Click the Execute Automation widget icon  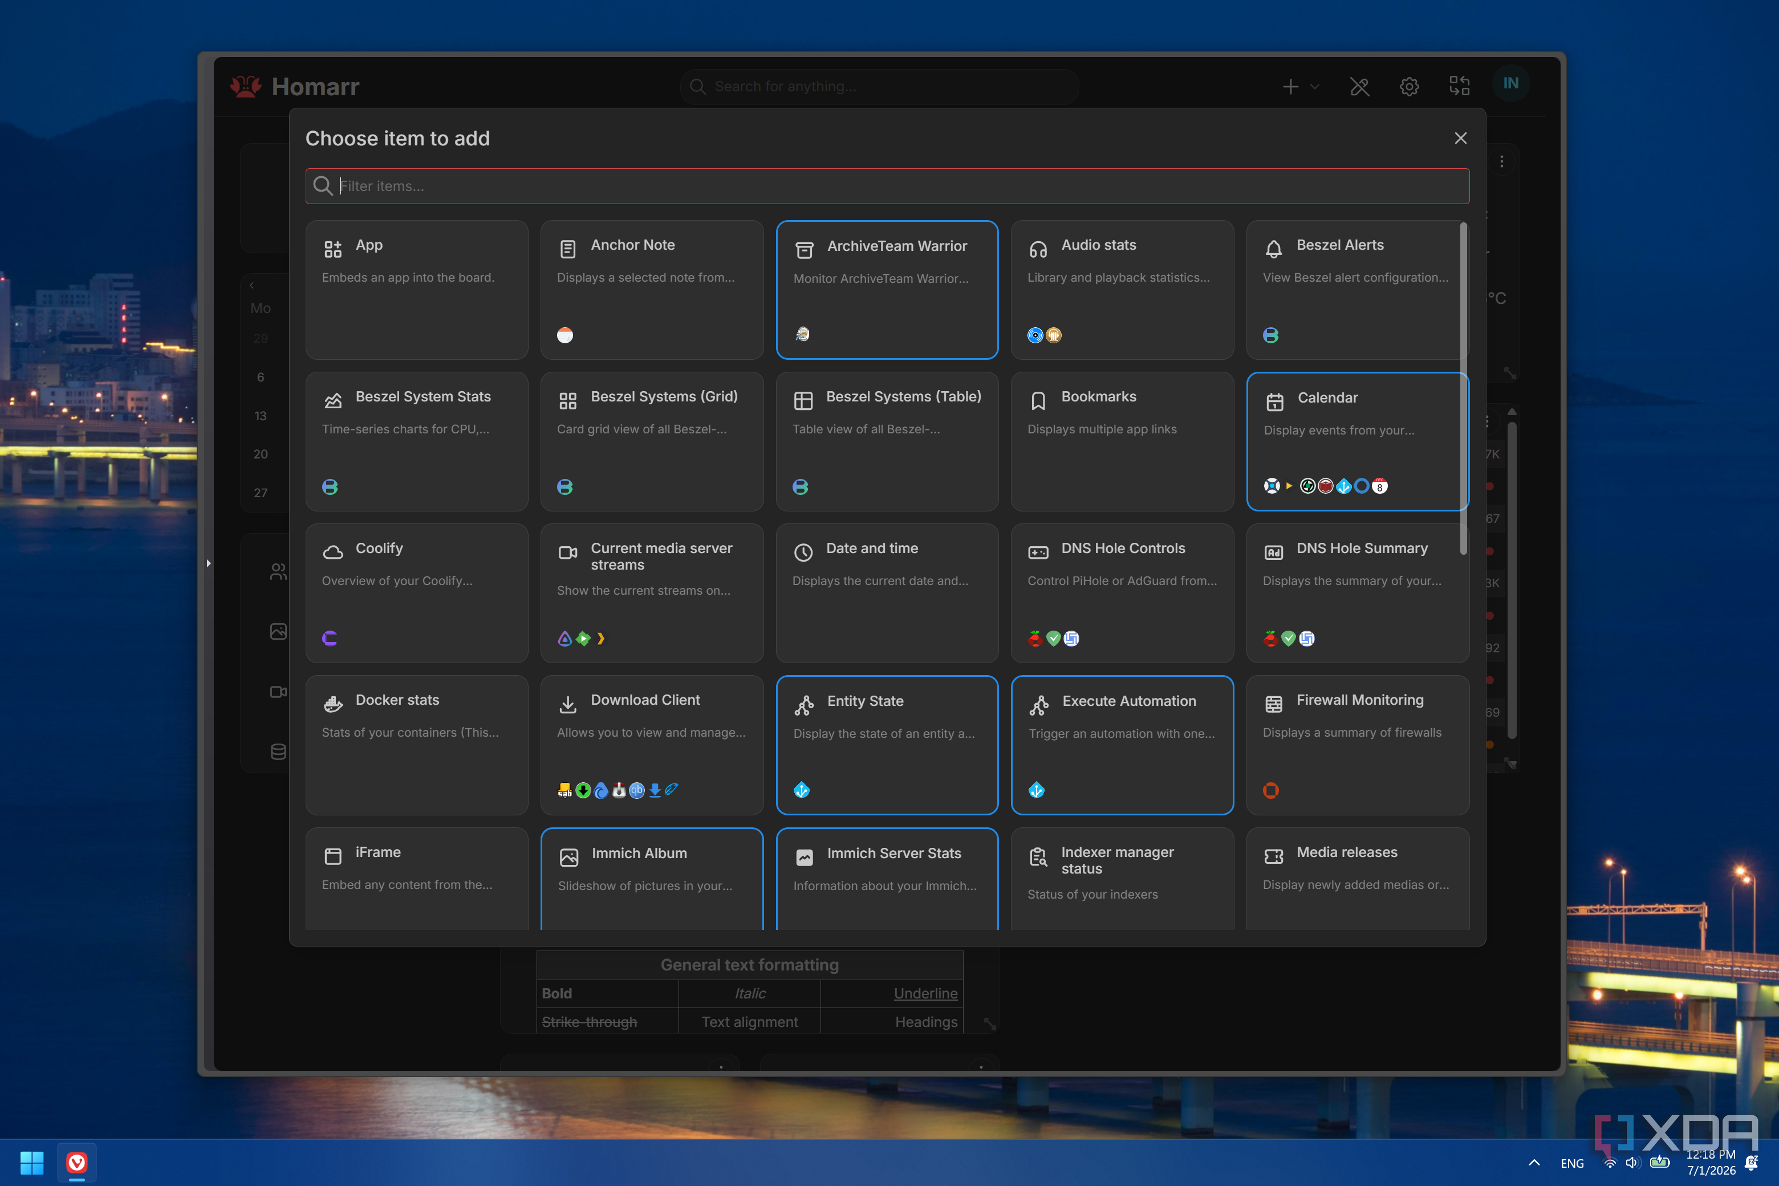pos(1038,705)
